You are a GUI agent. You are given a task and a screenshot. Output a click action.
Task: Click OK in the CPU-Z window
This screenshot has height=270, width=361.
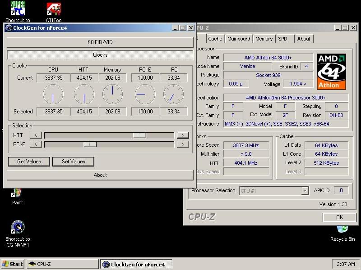[x=339, y=217]
